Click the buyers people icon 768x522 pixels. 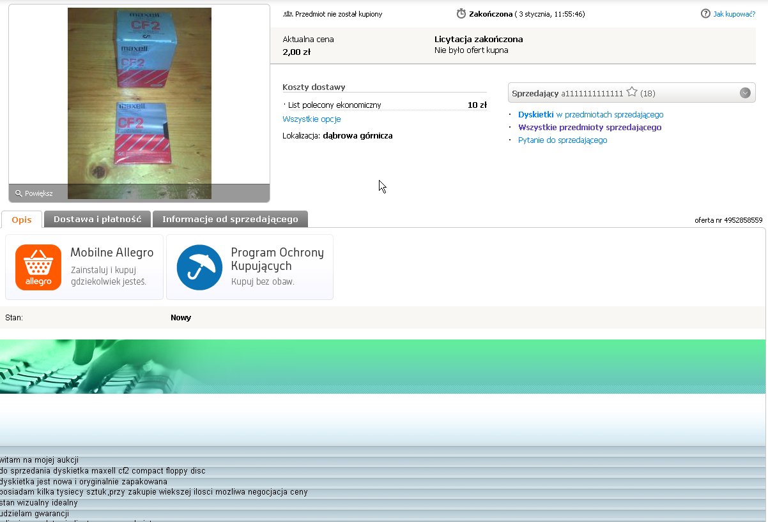coord(288,13)
